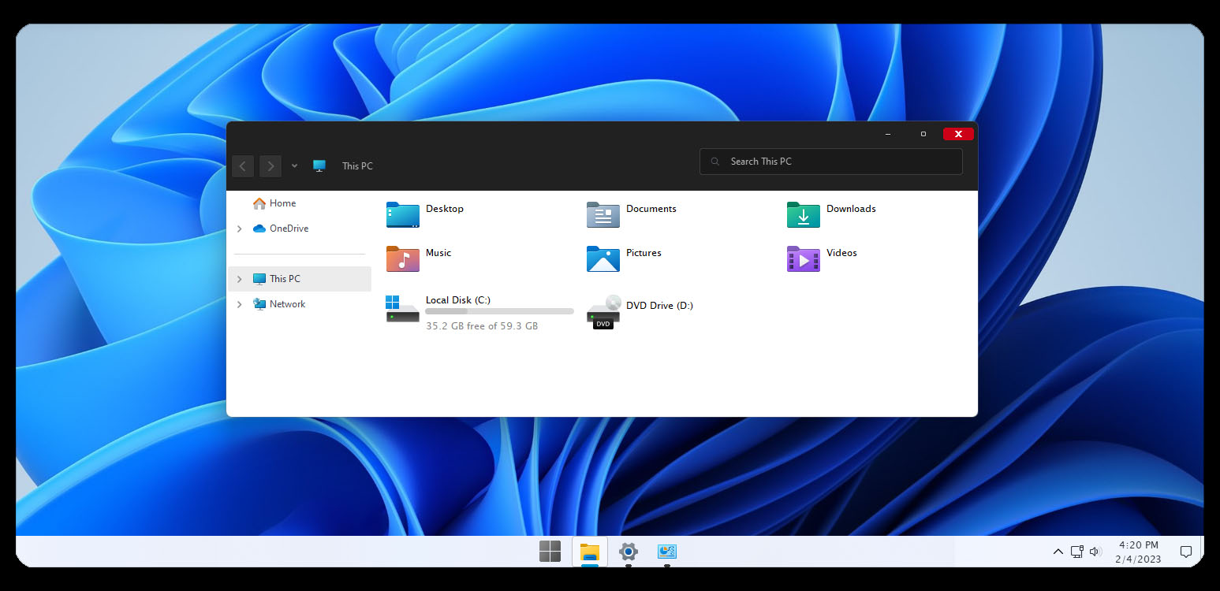Select the Local Disk (C:) drive icon
The image size is (1220, 591).
click(402, 309)
